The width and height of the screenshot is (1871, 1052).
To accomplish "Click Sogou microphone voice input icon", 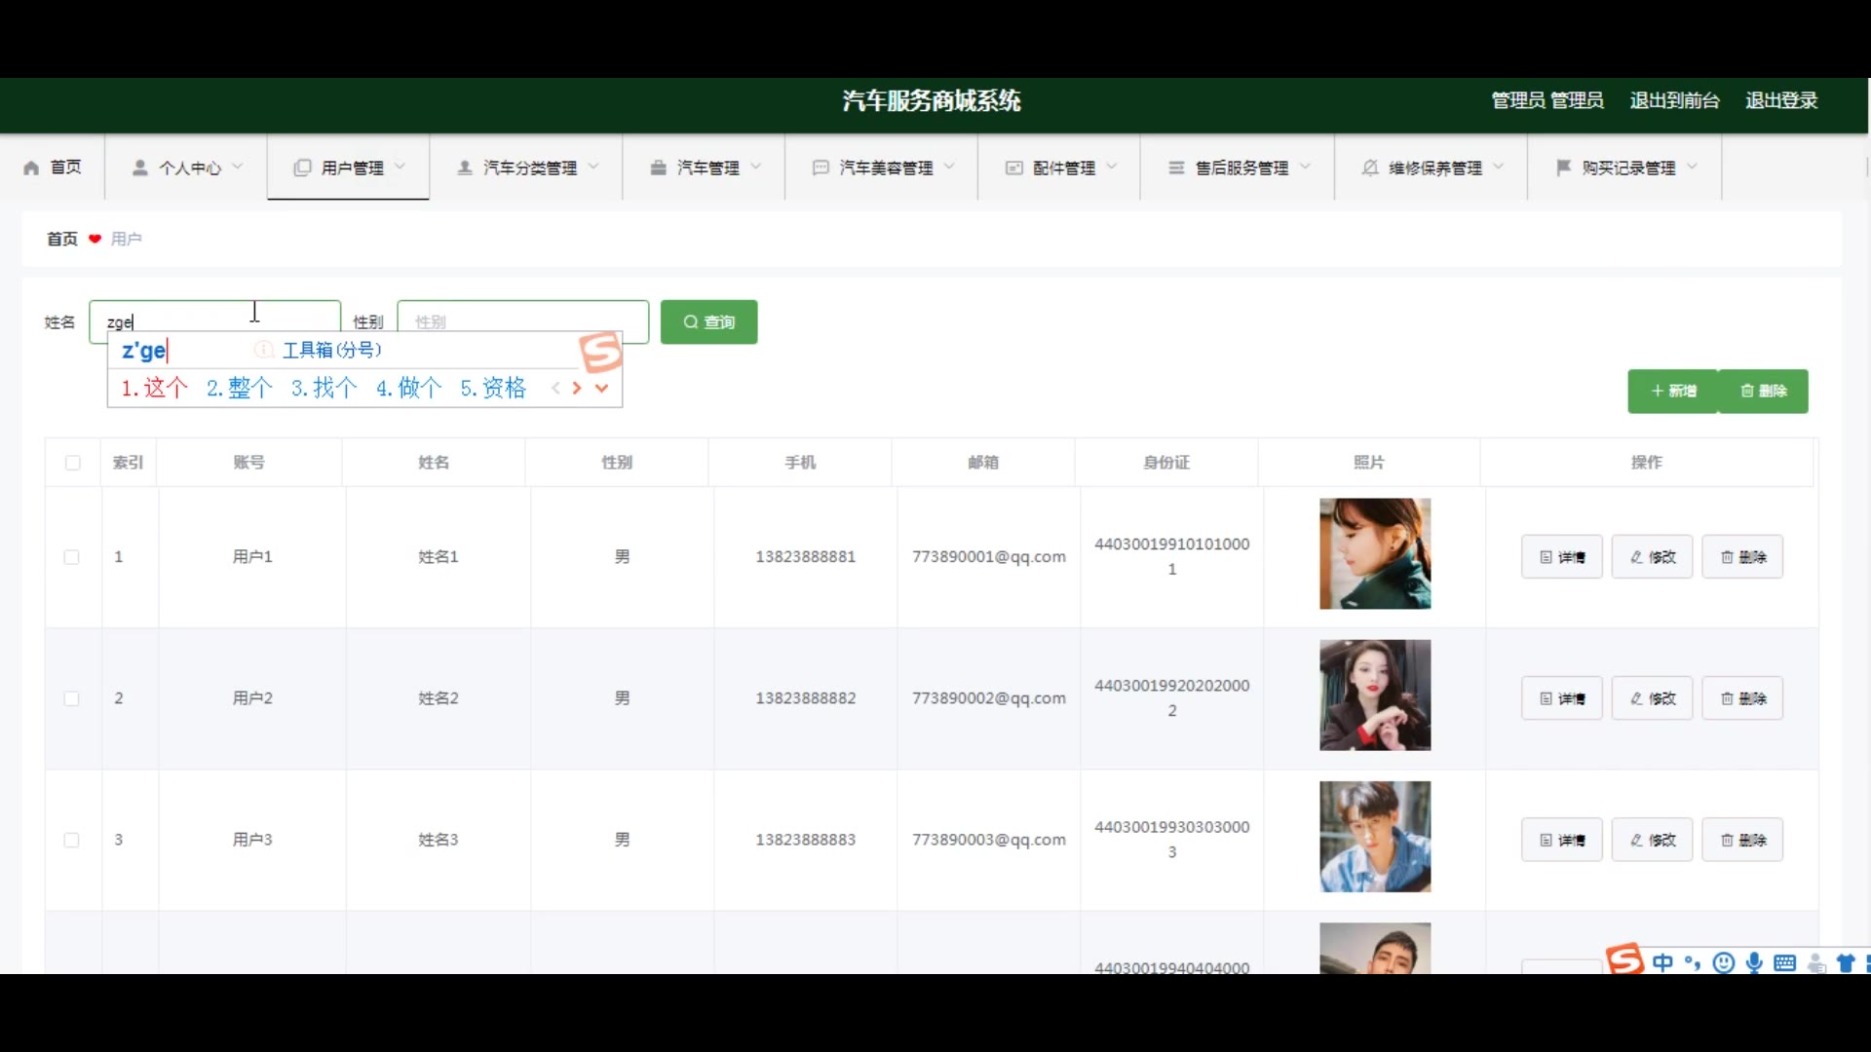I will [1754, 962].
